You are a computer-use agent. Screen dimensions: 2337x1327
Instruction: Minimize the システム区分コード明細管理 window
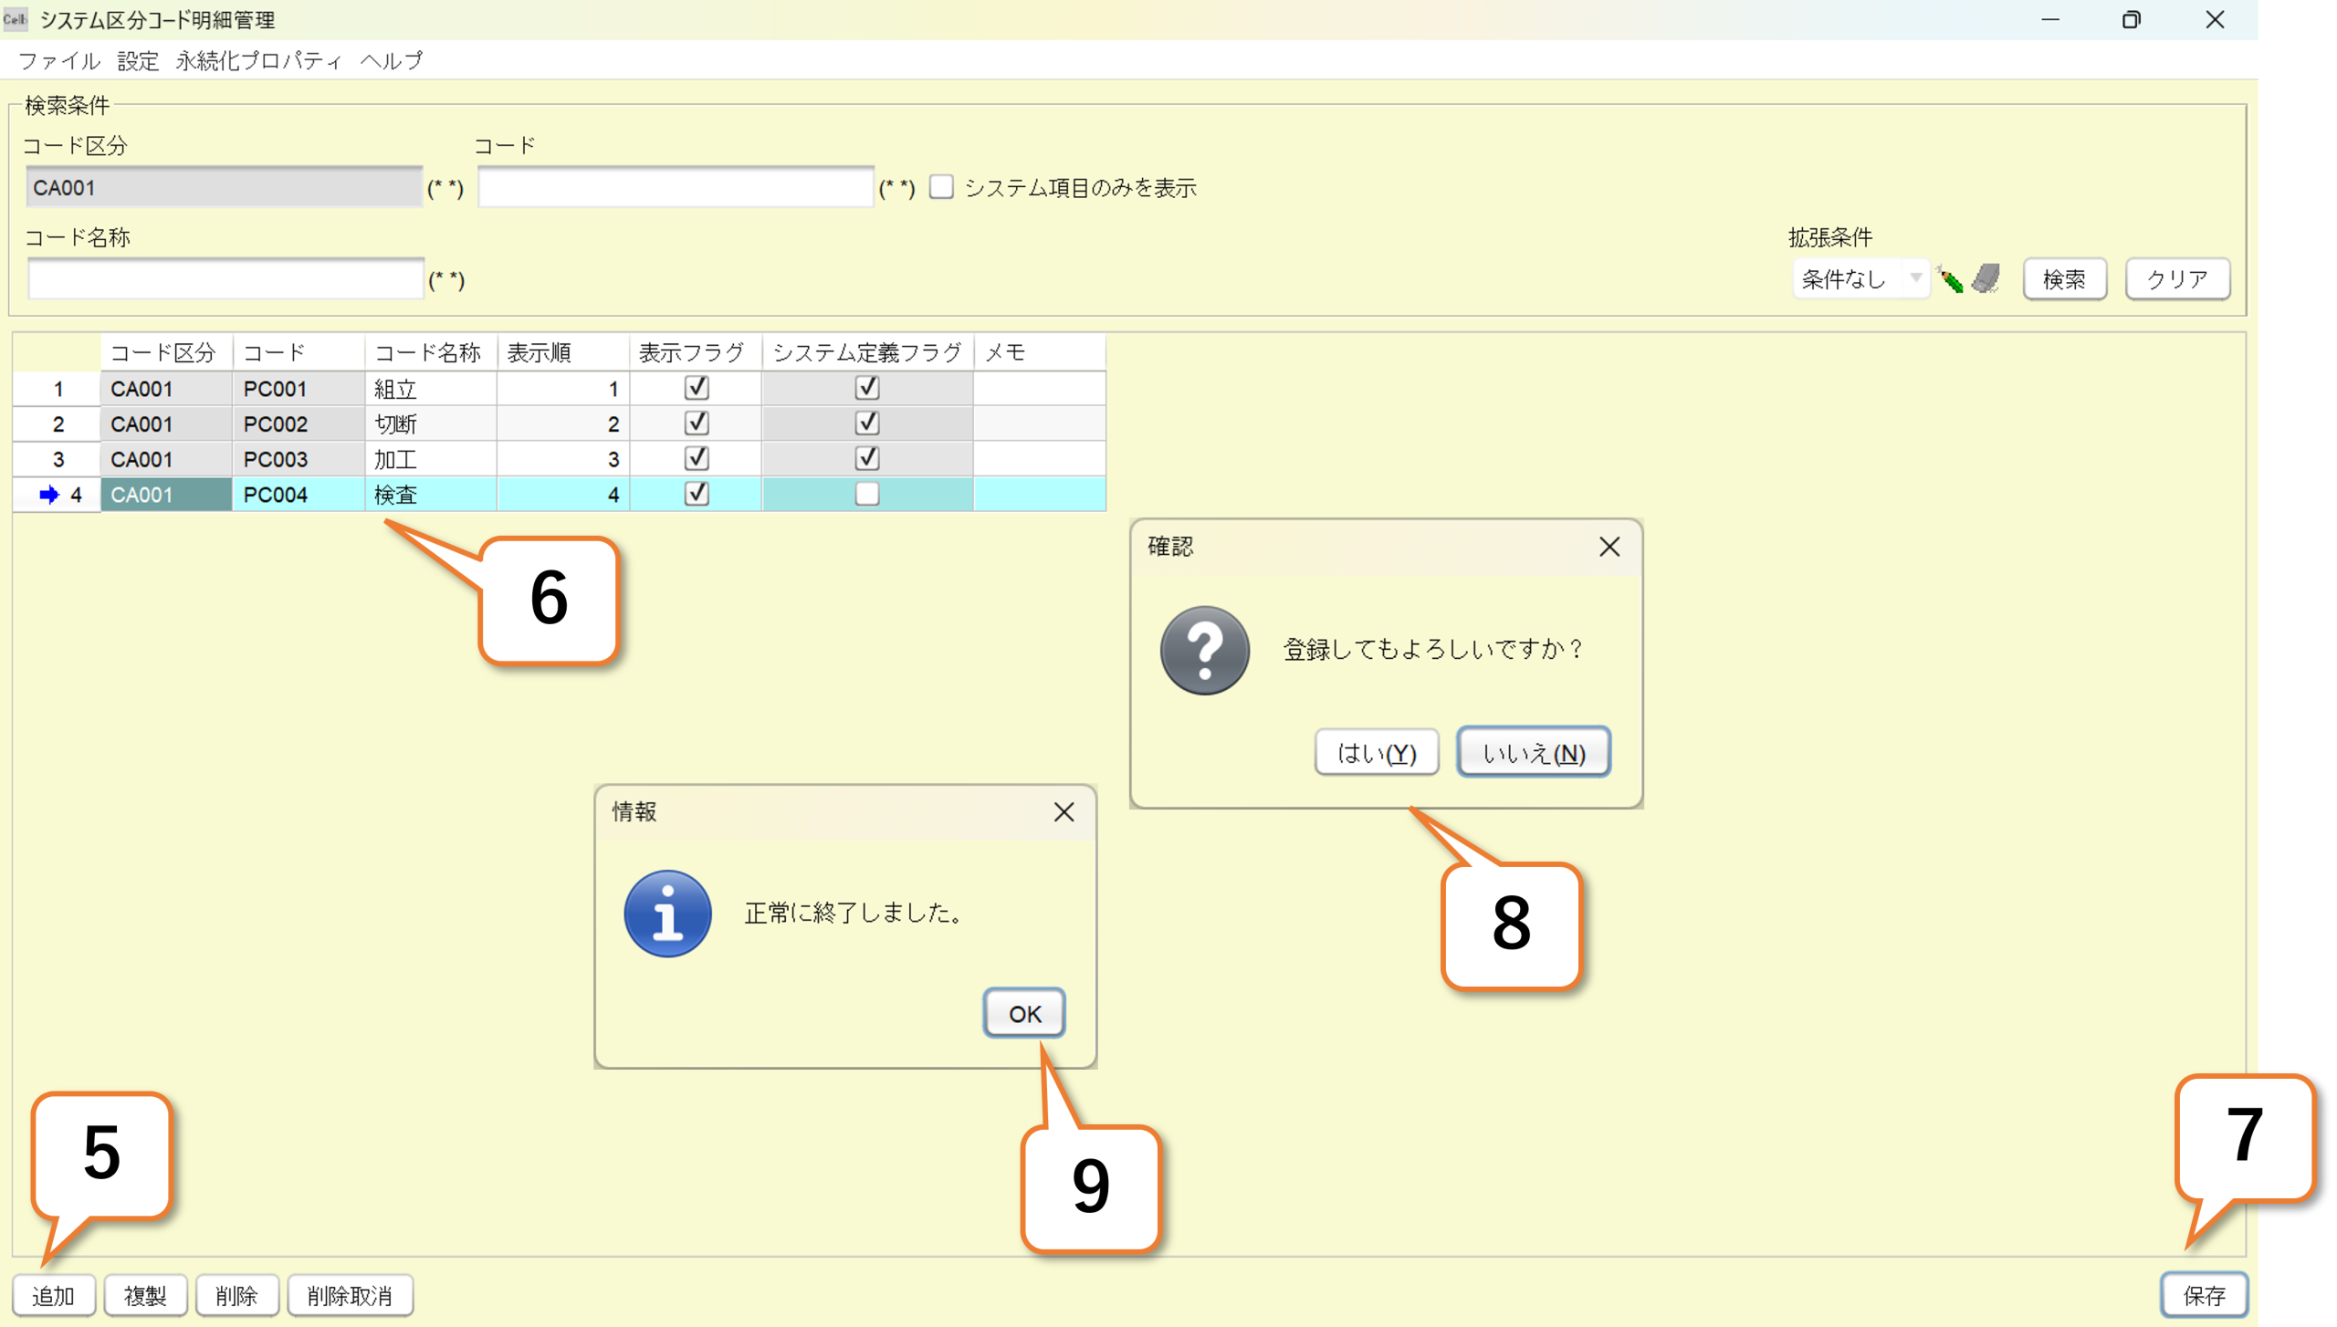[2050, 19]
